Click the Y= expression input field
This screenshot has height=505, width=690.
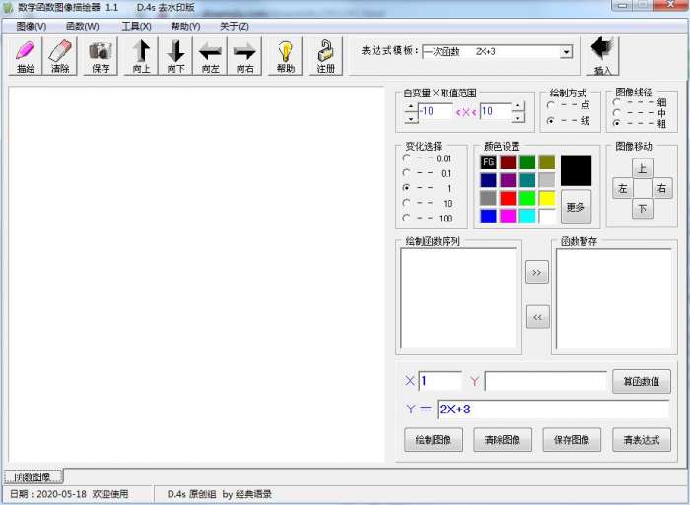(552, 410)
